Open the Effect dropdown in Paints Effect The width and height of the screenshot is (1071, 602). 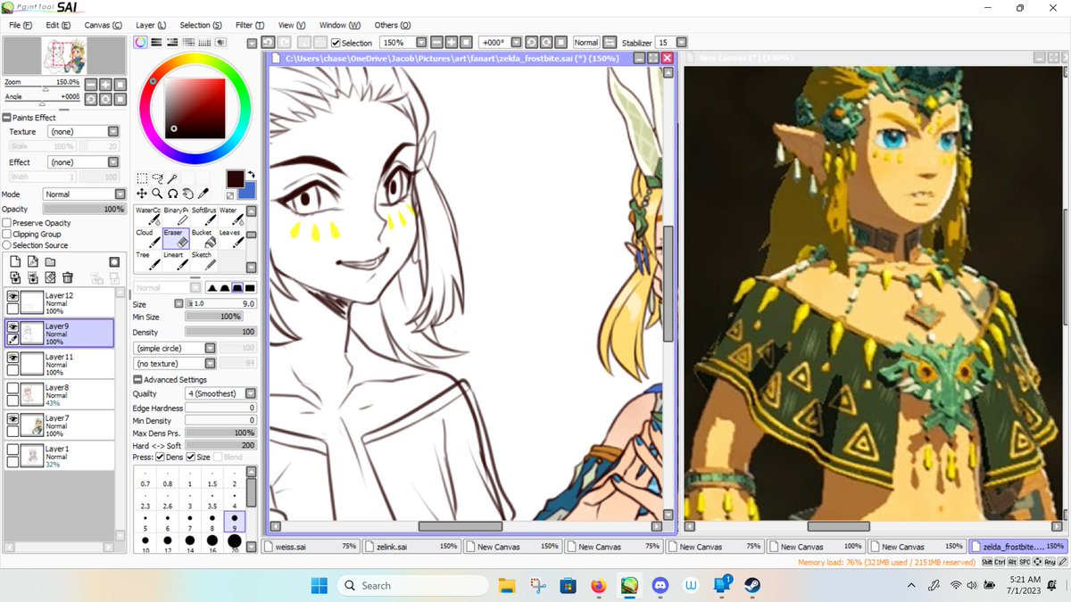coord(113,162)
